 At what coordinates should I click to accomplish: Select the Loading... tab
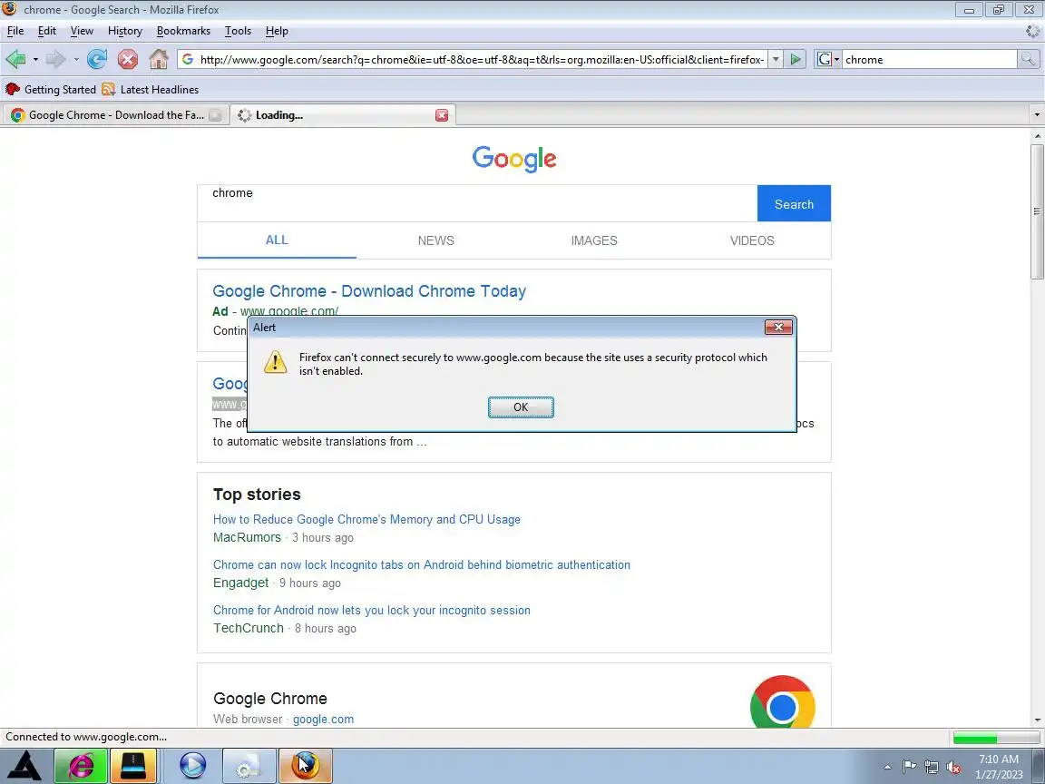pyautogui.click(x=343, y=114)
